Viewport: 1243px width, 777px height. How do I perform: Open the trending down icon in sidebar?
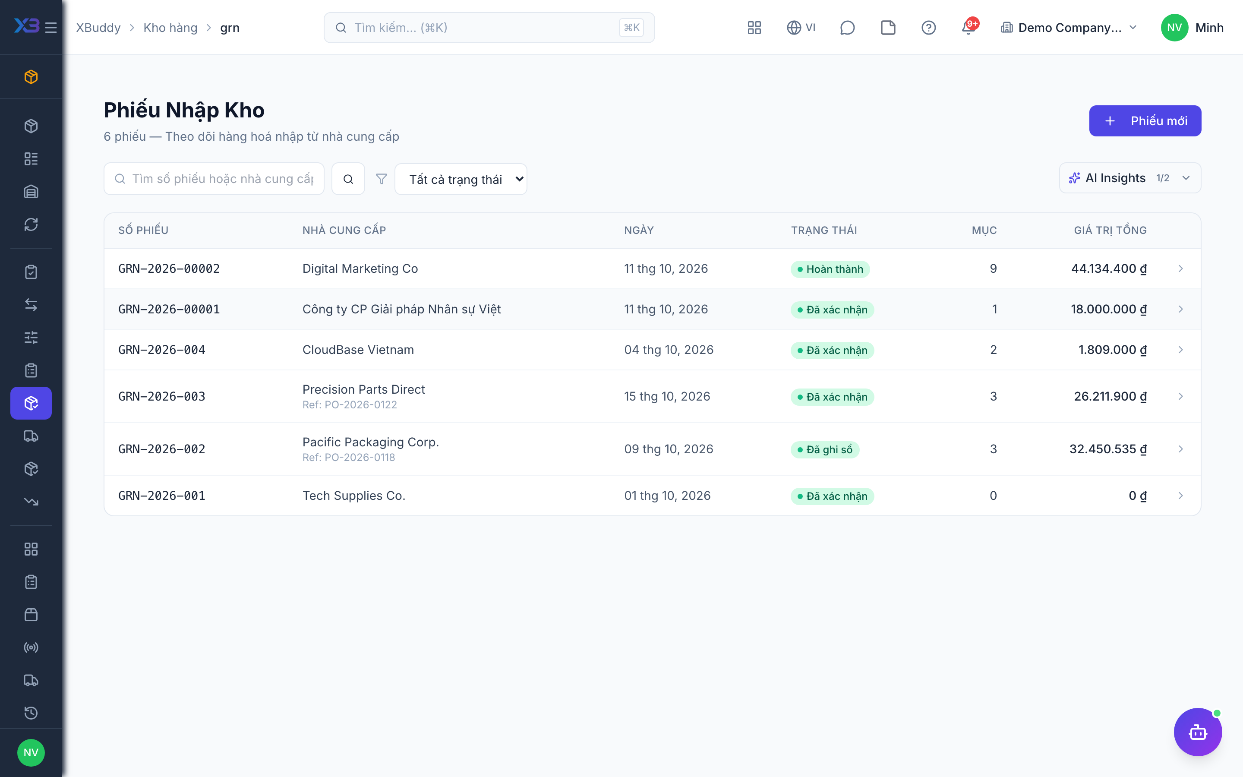coord(31,502)
